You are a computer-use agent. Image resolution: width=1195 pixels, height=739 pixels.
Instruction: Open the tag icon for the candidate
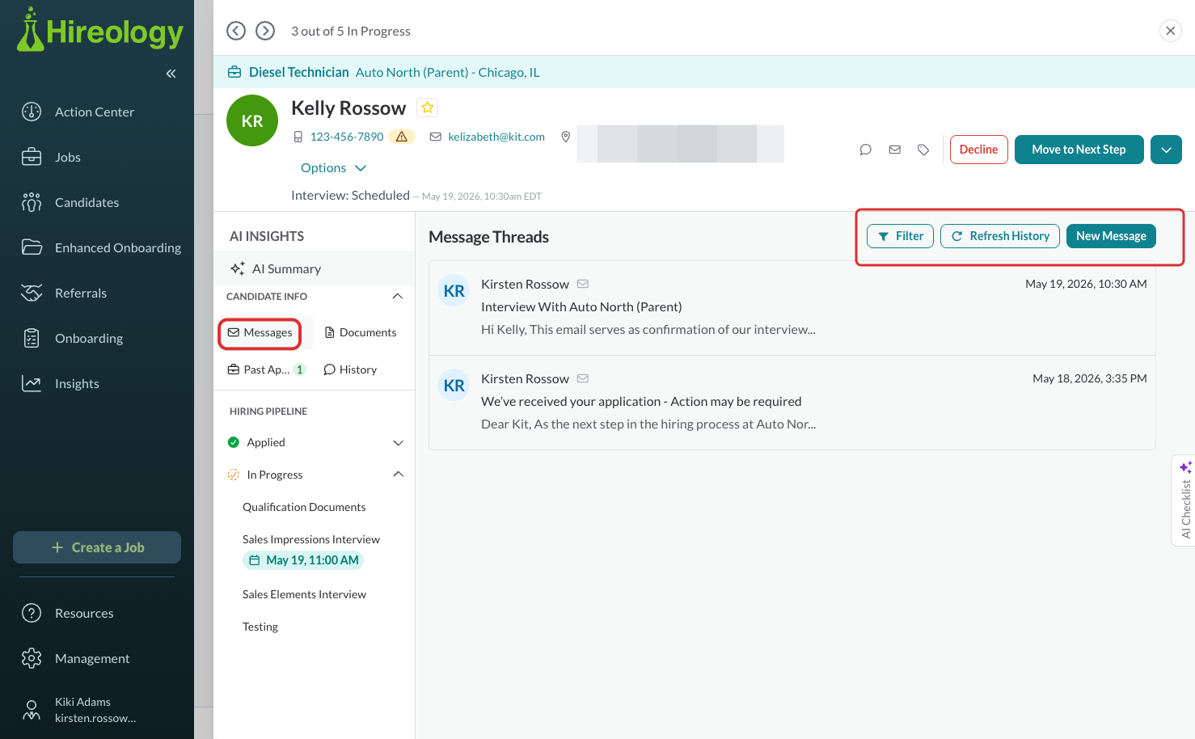pyautogui.click(x=923, y=150)
